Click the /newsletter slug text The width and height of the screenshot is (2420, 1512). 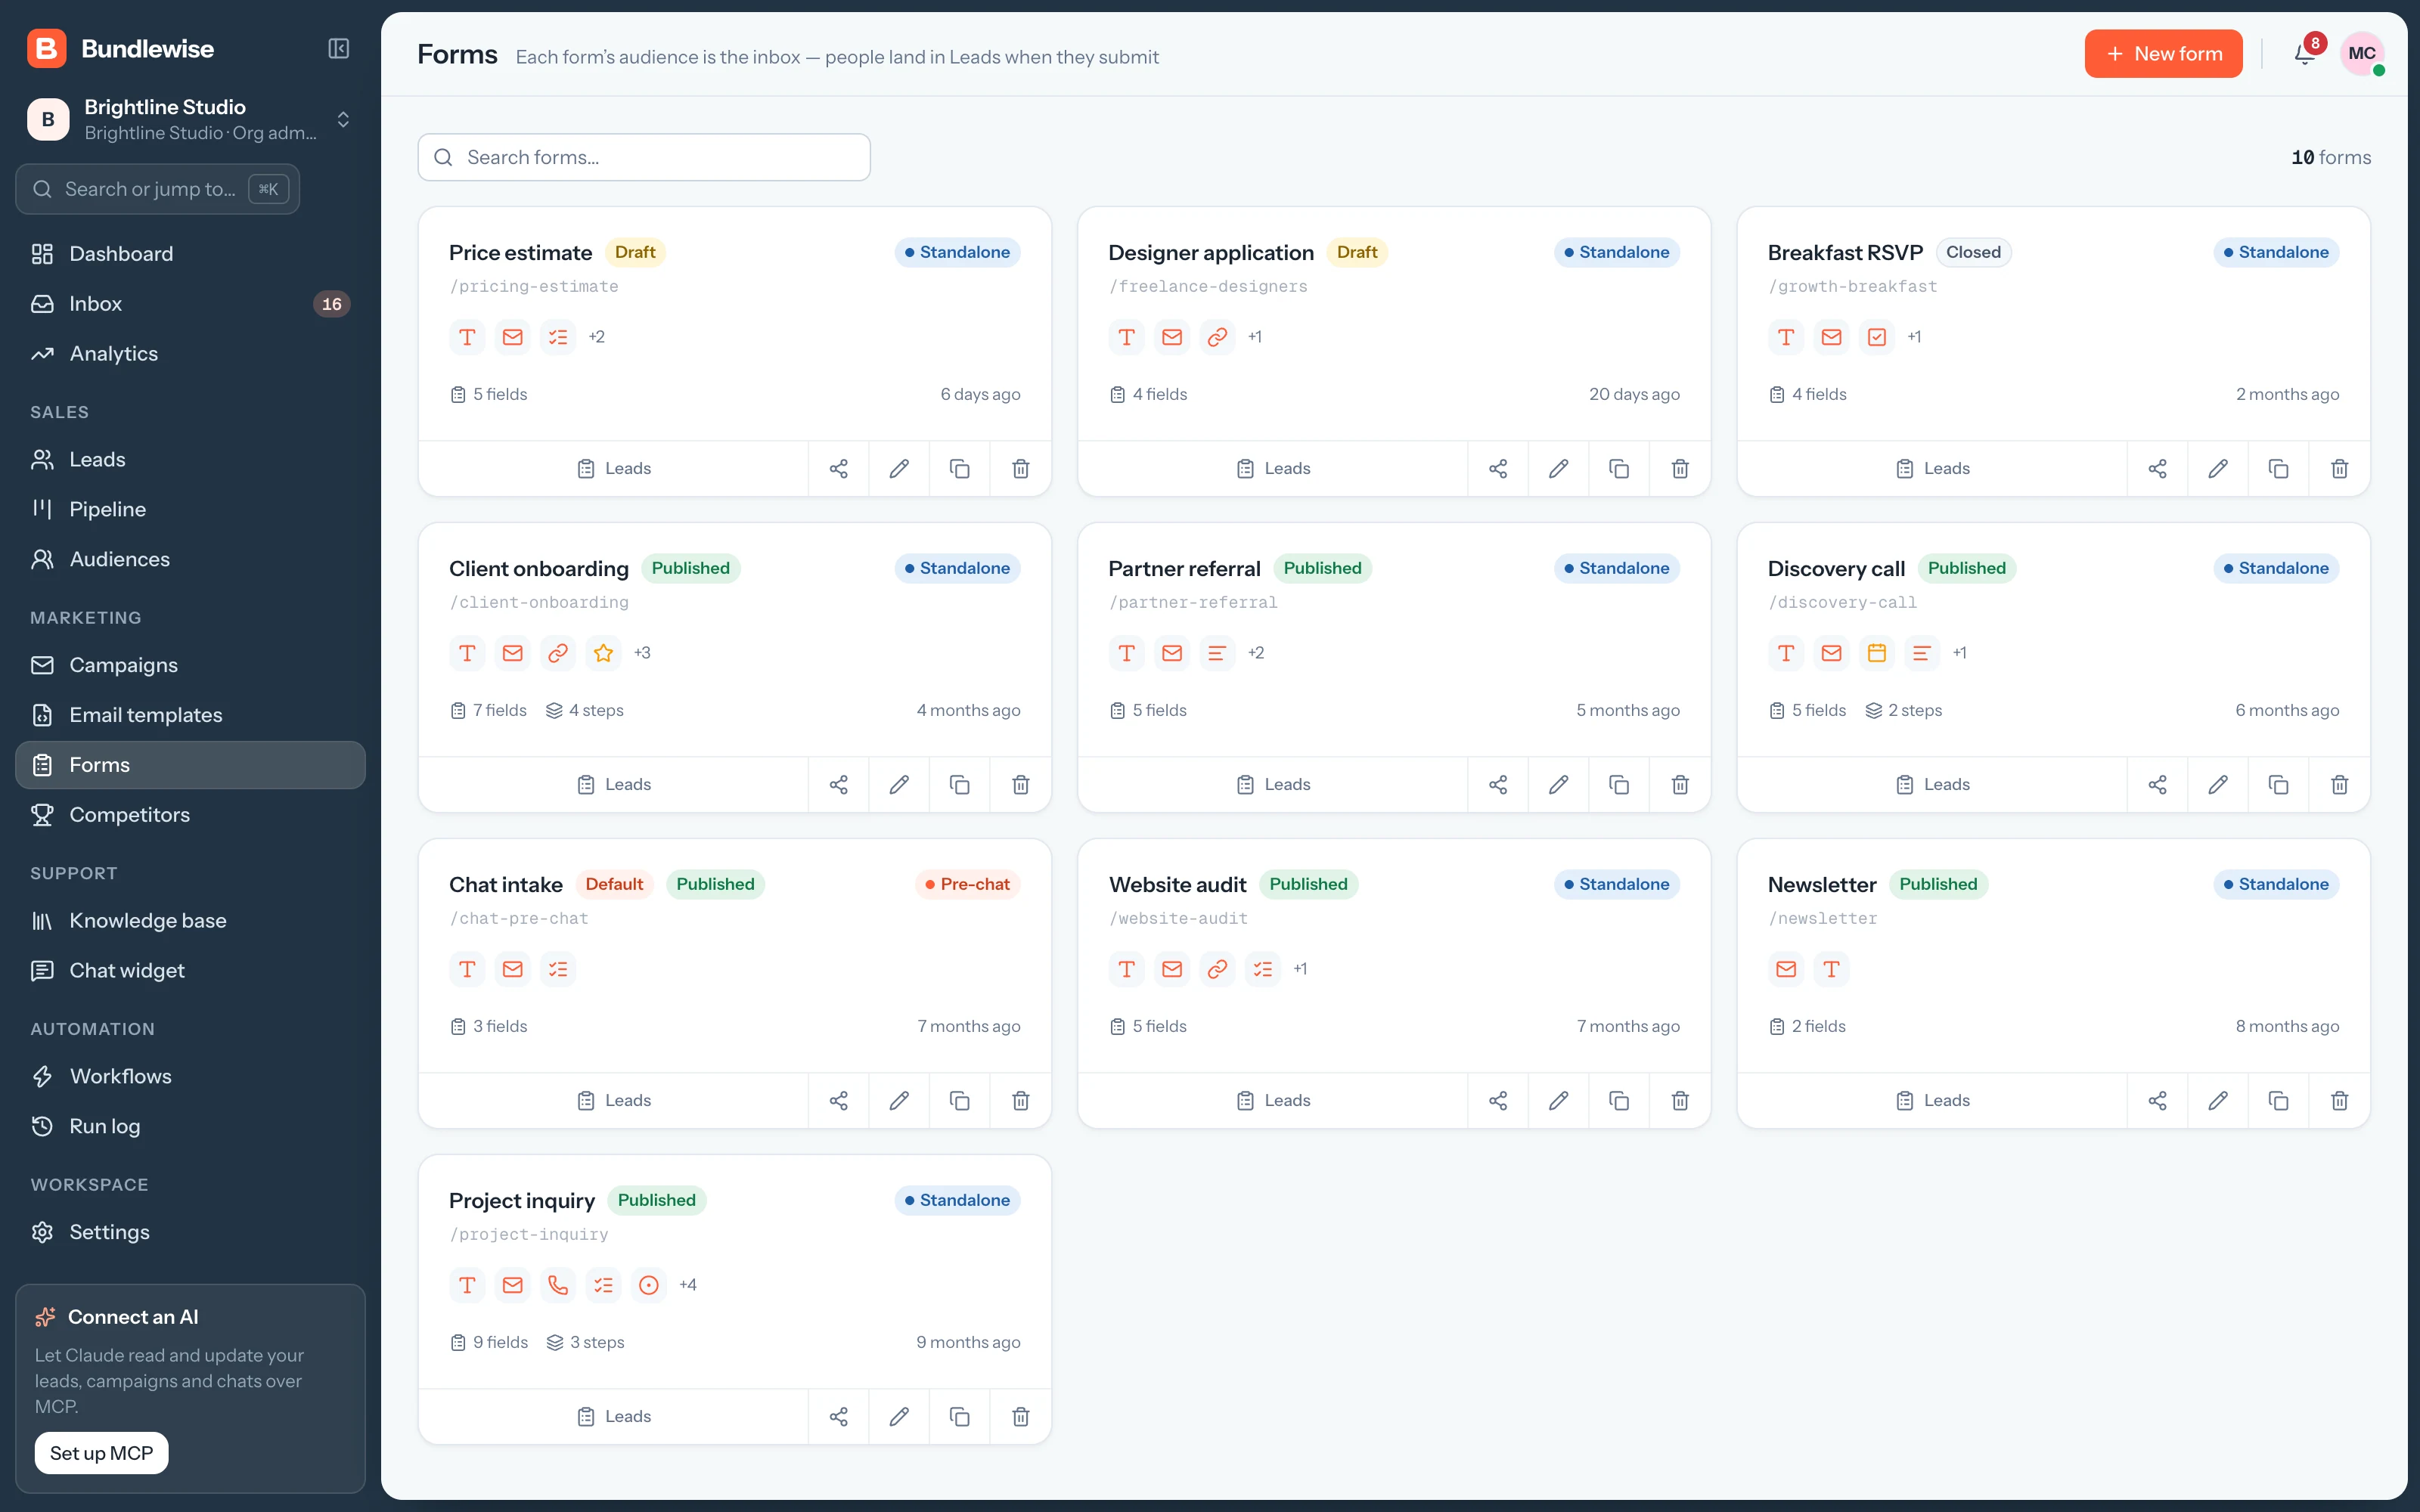1822,918
